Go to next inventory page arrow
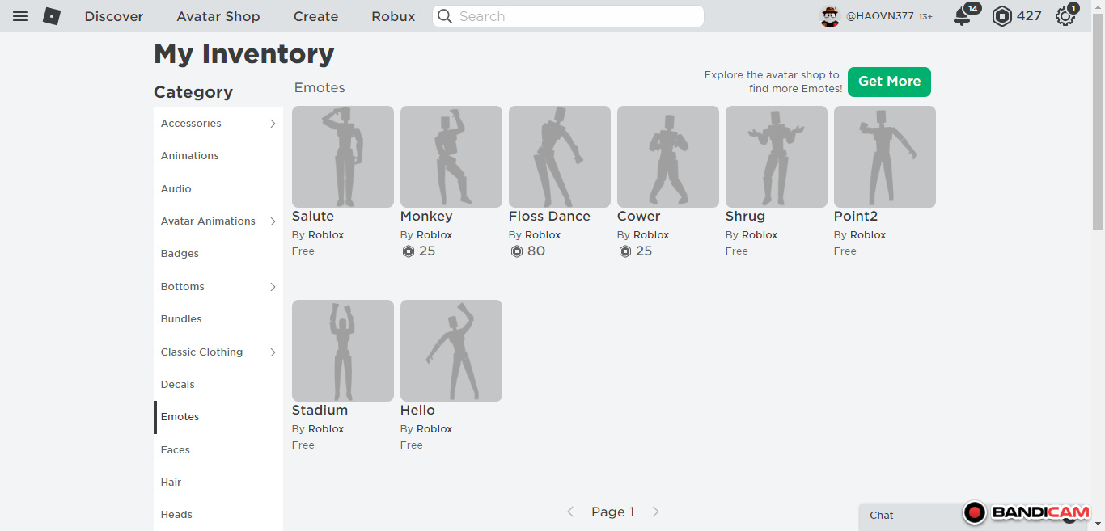 click(x=656, y=512)
